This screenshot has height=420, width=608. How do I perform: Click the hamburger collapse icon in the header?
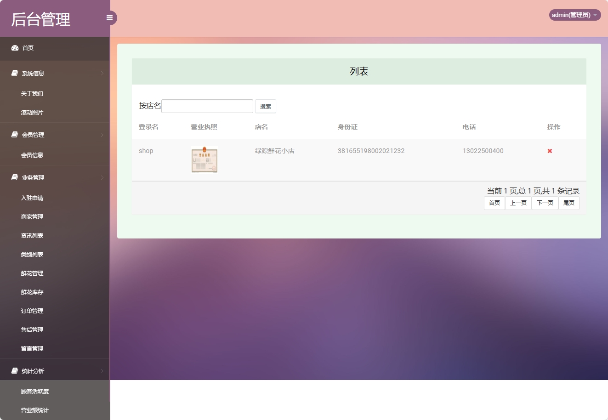point(109,17)
